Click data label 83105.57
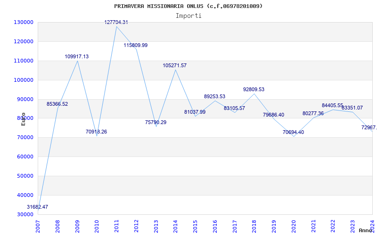 point(234,108)
